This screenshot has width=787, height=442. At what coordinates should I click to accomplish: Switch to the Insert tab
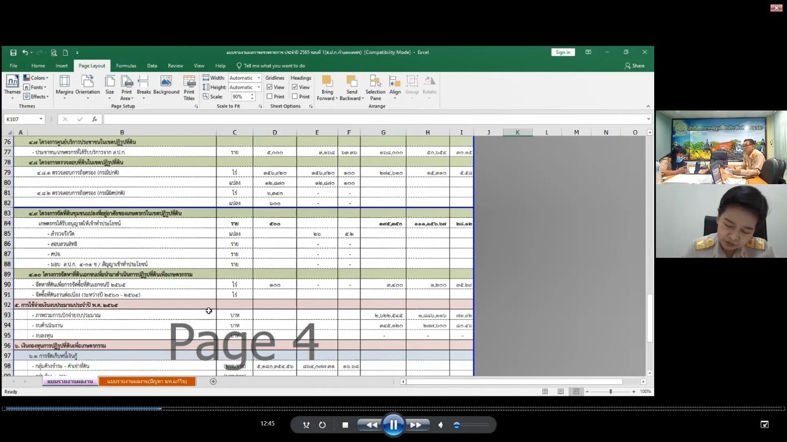click(x=61, y=66)
